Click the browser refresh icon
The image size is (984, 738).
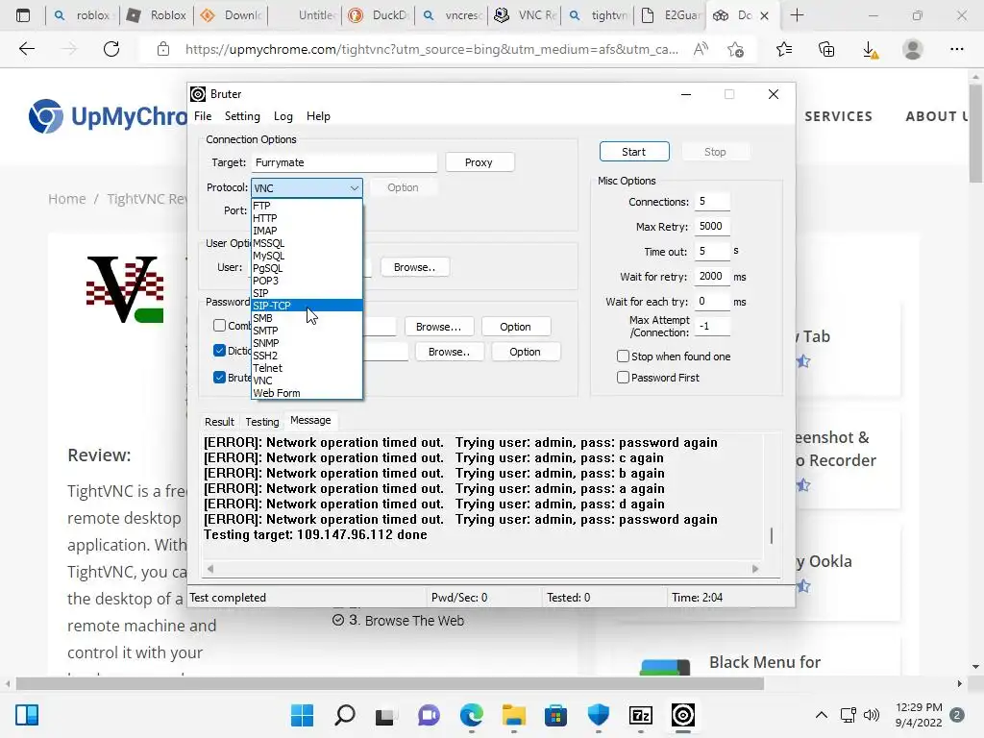pyautogui.click(x=111, y=49)
